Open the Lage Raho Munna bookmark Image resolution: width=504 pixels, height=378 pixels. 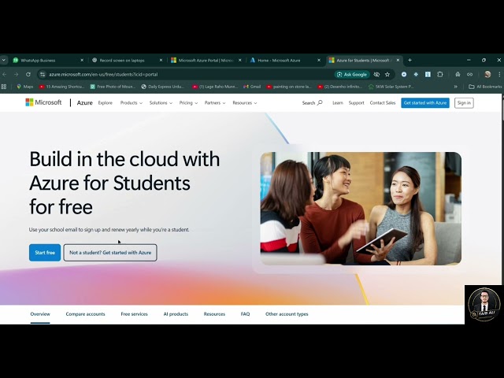coord(215,87)
